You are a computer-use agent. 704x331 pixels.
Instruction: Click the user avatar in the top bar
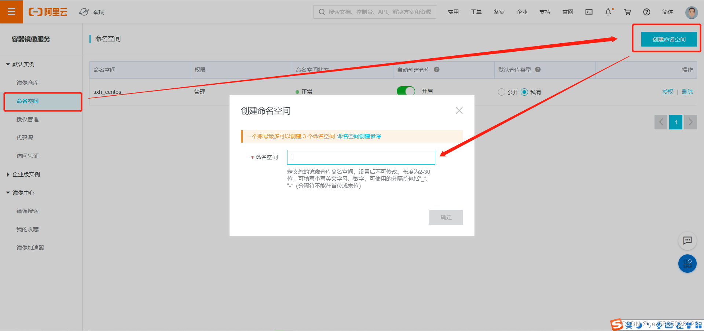click(x=691, y=12)
